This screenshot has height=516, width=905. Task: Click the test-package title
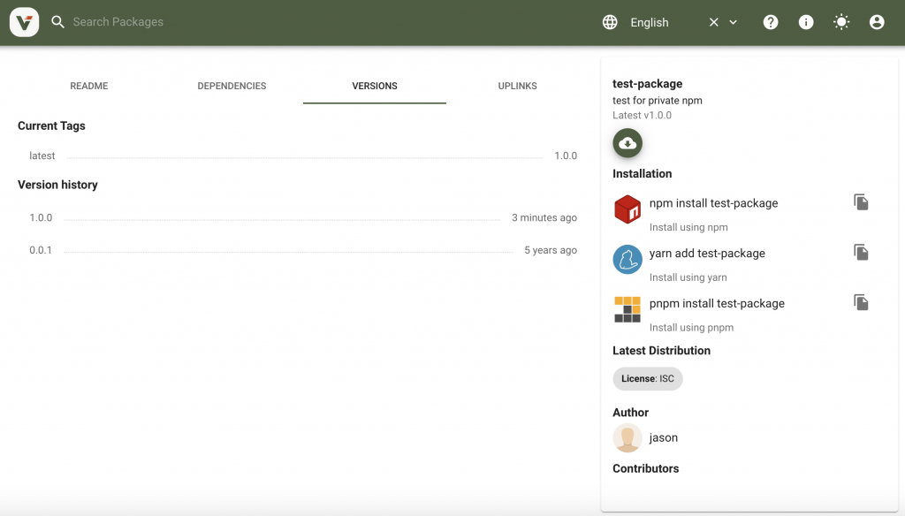(x=647, y=84)
